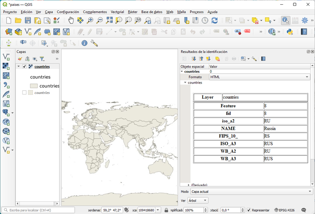Open the Proyecto menu

[10, 12]
